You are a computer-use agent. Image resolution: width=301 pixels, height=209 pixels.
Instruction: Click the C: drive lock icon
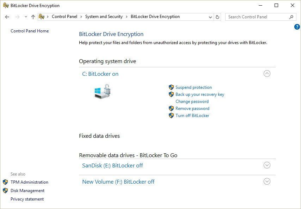click(x=103, y=91)
